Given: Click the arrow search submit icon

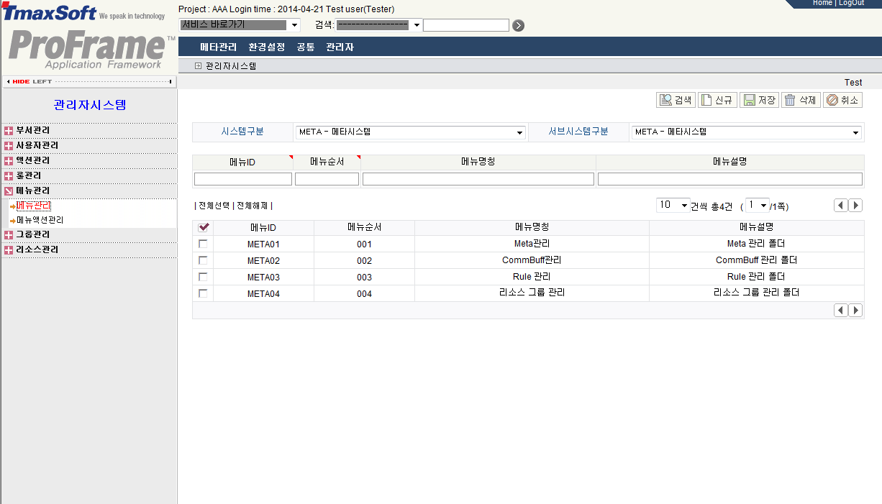Looking at the screenshot, I should pyautogui.click(x=517, y=24).
